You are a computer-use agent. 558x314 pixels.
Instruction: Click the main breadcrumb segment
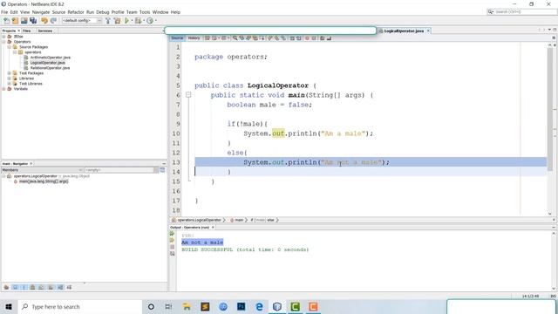tap(239, 220)
